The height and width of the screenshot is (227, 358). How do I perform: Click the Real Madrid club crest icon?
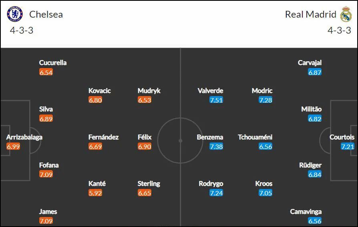346,14
